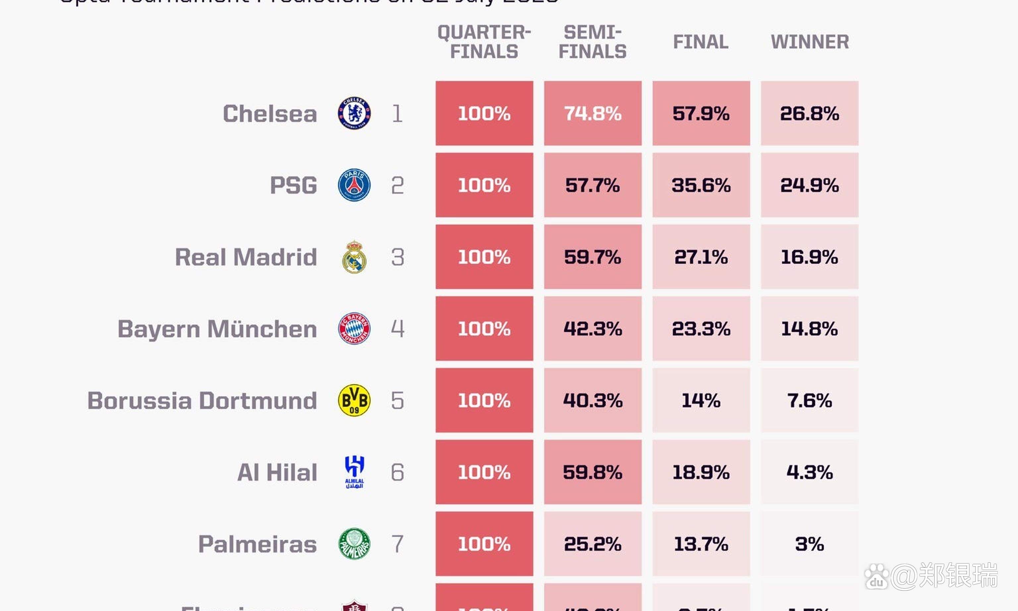Click Chelsea's 26.8% winner cell
Viewport: 1018px width, 611px height.
click(x=810, y=113)
